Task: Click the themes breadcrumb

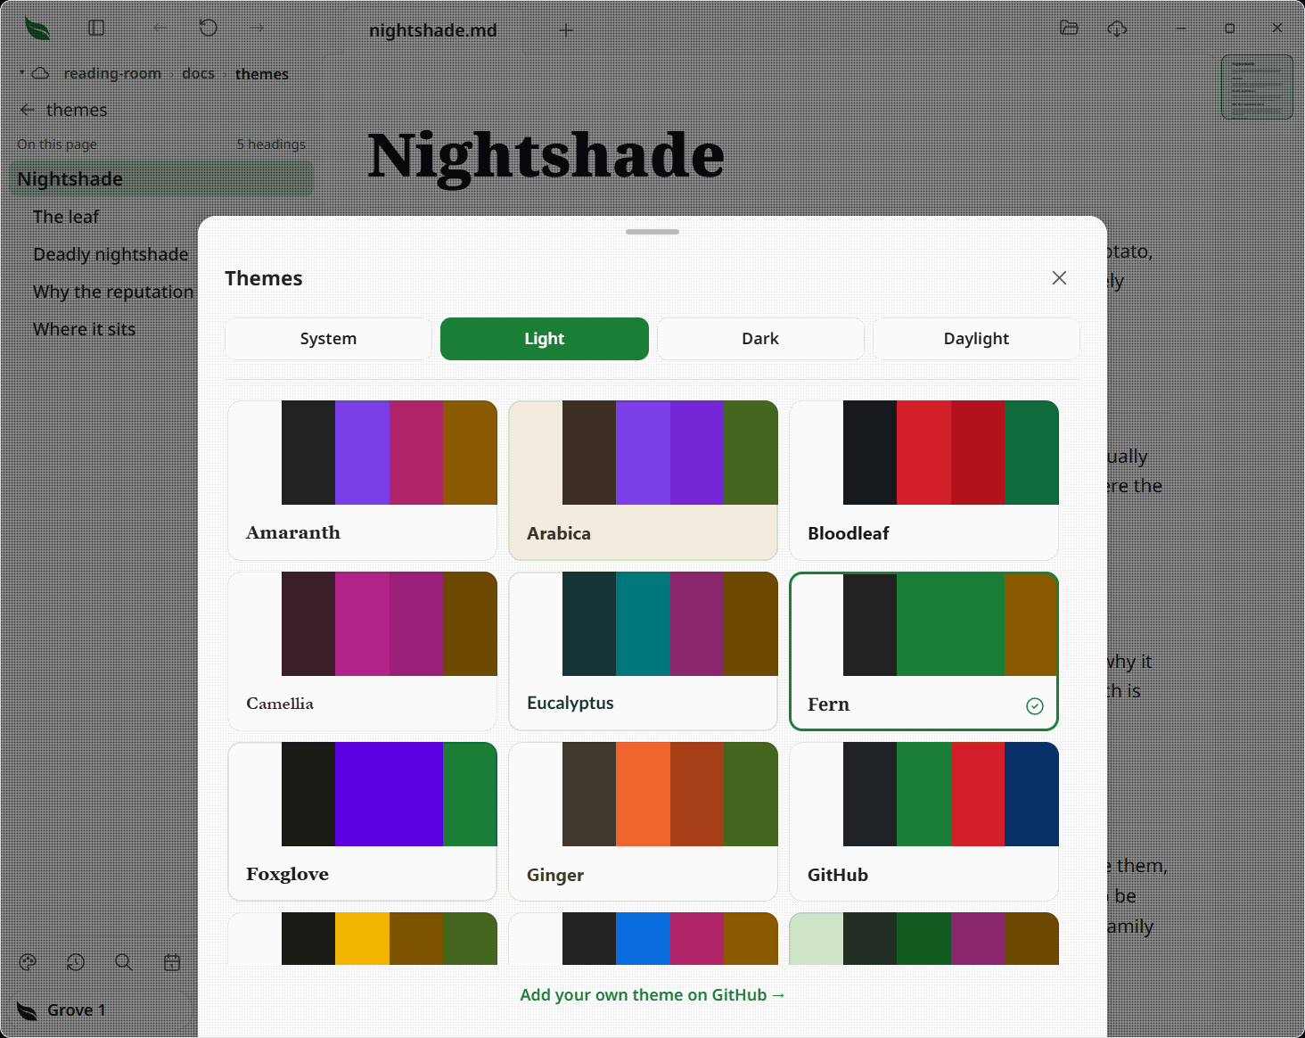Action: 262,74
